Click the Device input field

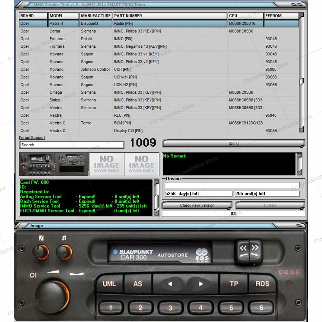point(232,185)
